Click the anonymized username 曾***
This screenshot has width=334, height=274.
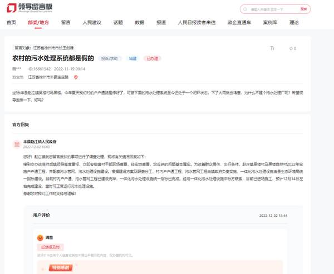click(17, 69)
